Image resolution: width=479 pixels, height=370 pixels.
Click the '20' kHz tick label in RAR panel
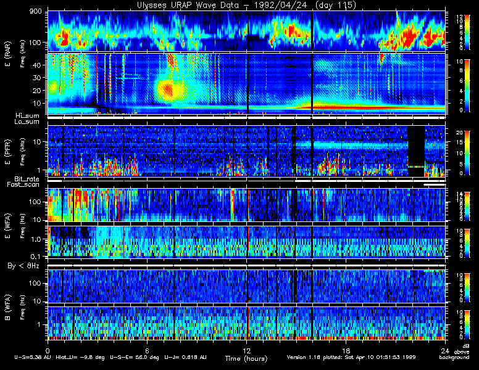(x=36, y=91)
